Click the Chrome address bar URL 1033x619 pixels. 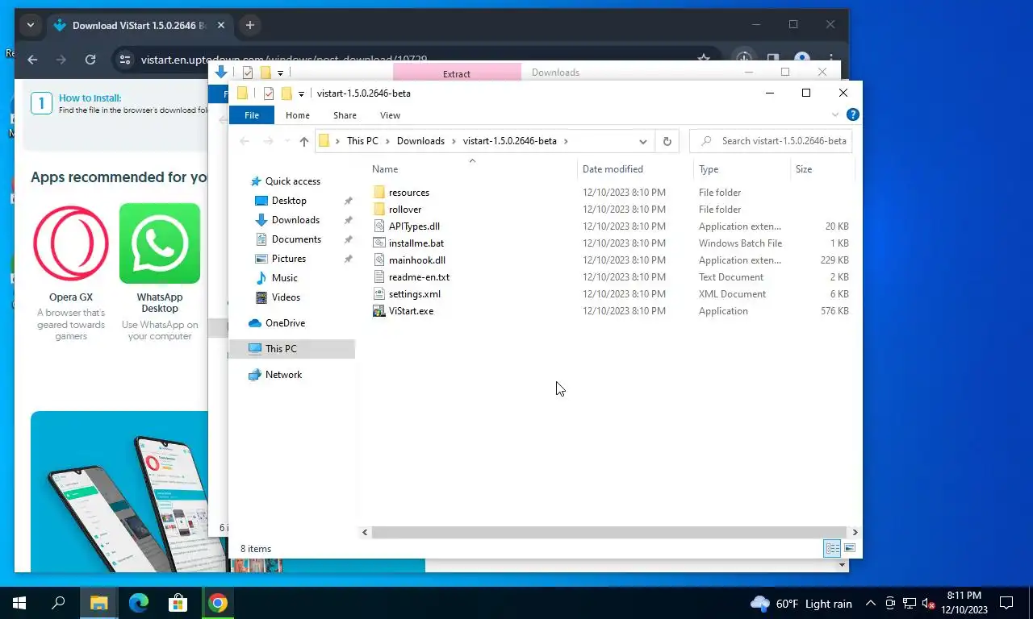tap(283, 60)
